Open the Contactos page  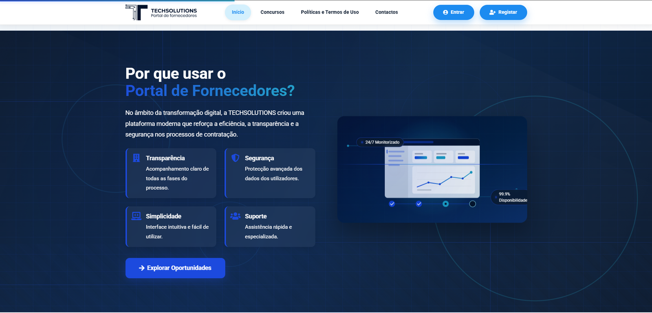tap(387, 12)
